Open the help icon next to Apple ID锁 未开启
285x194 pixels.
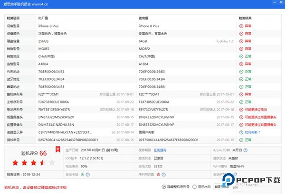click(x=246, y=150)
